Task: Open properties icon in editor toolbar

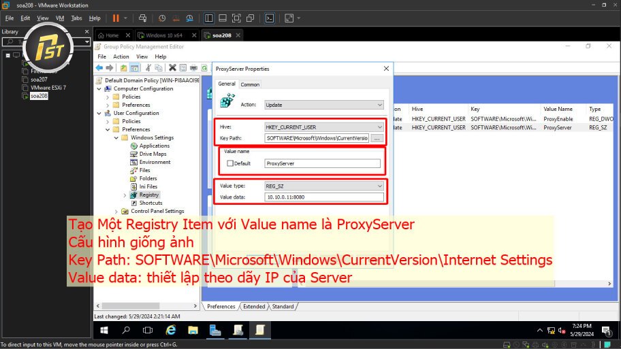Action: click(x=183, y=68)
